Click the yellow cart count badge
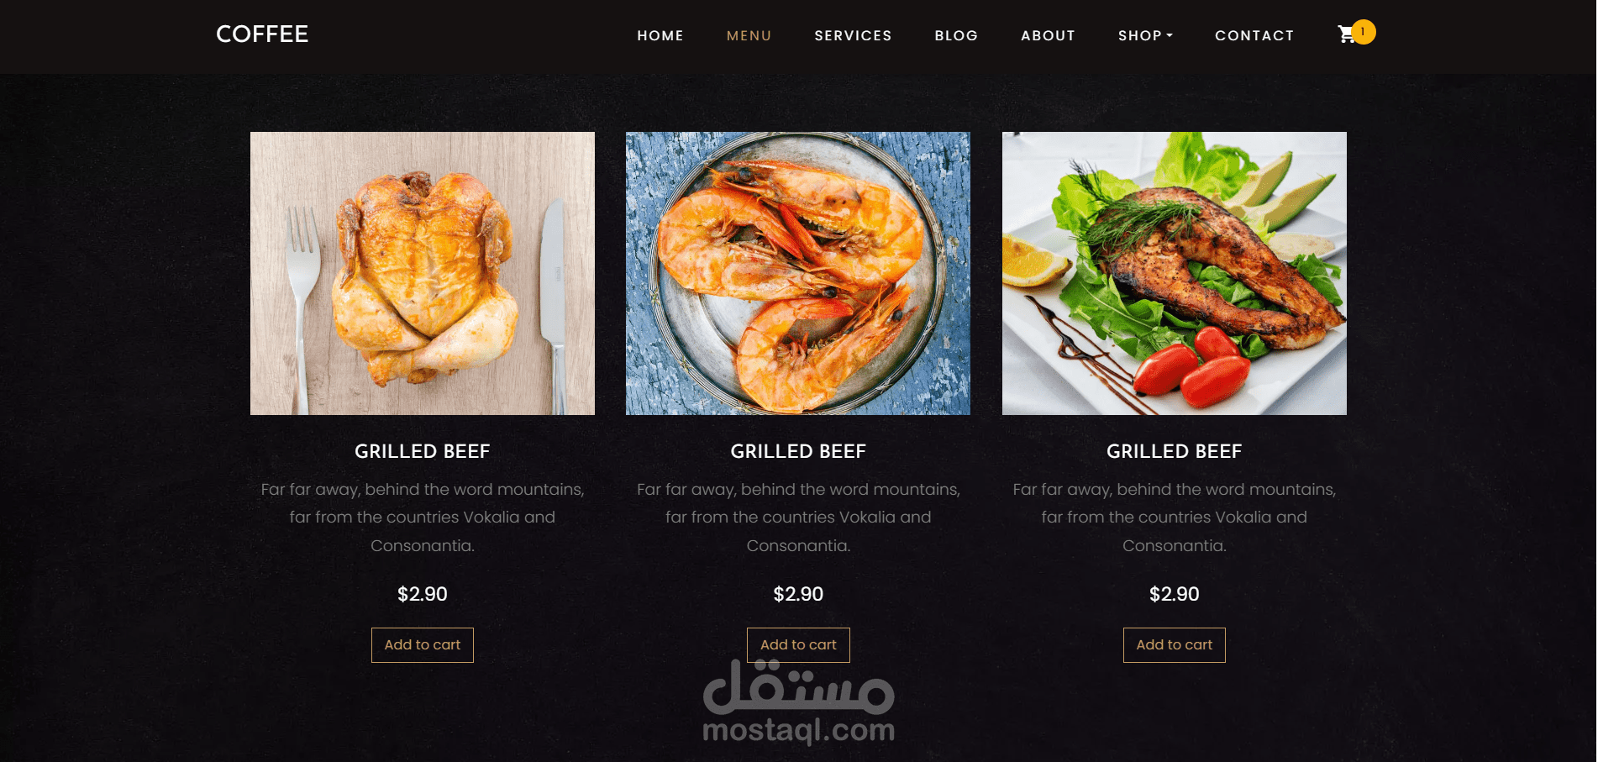Viewport: 1598px width, 762px height. 1363,32
